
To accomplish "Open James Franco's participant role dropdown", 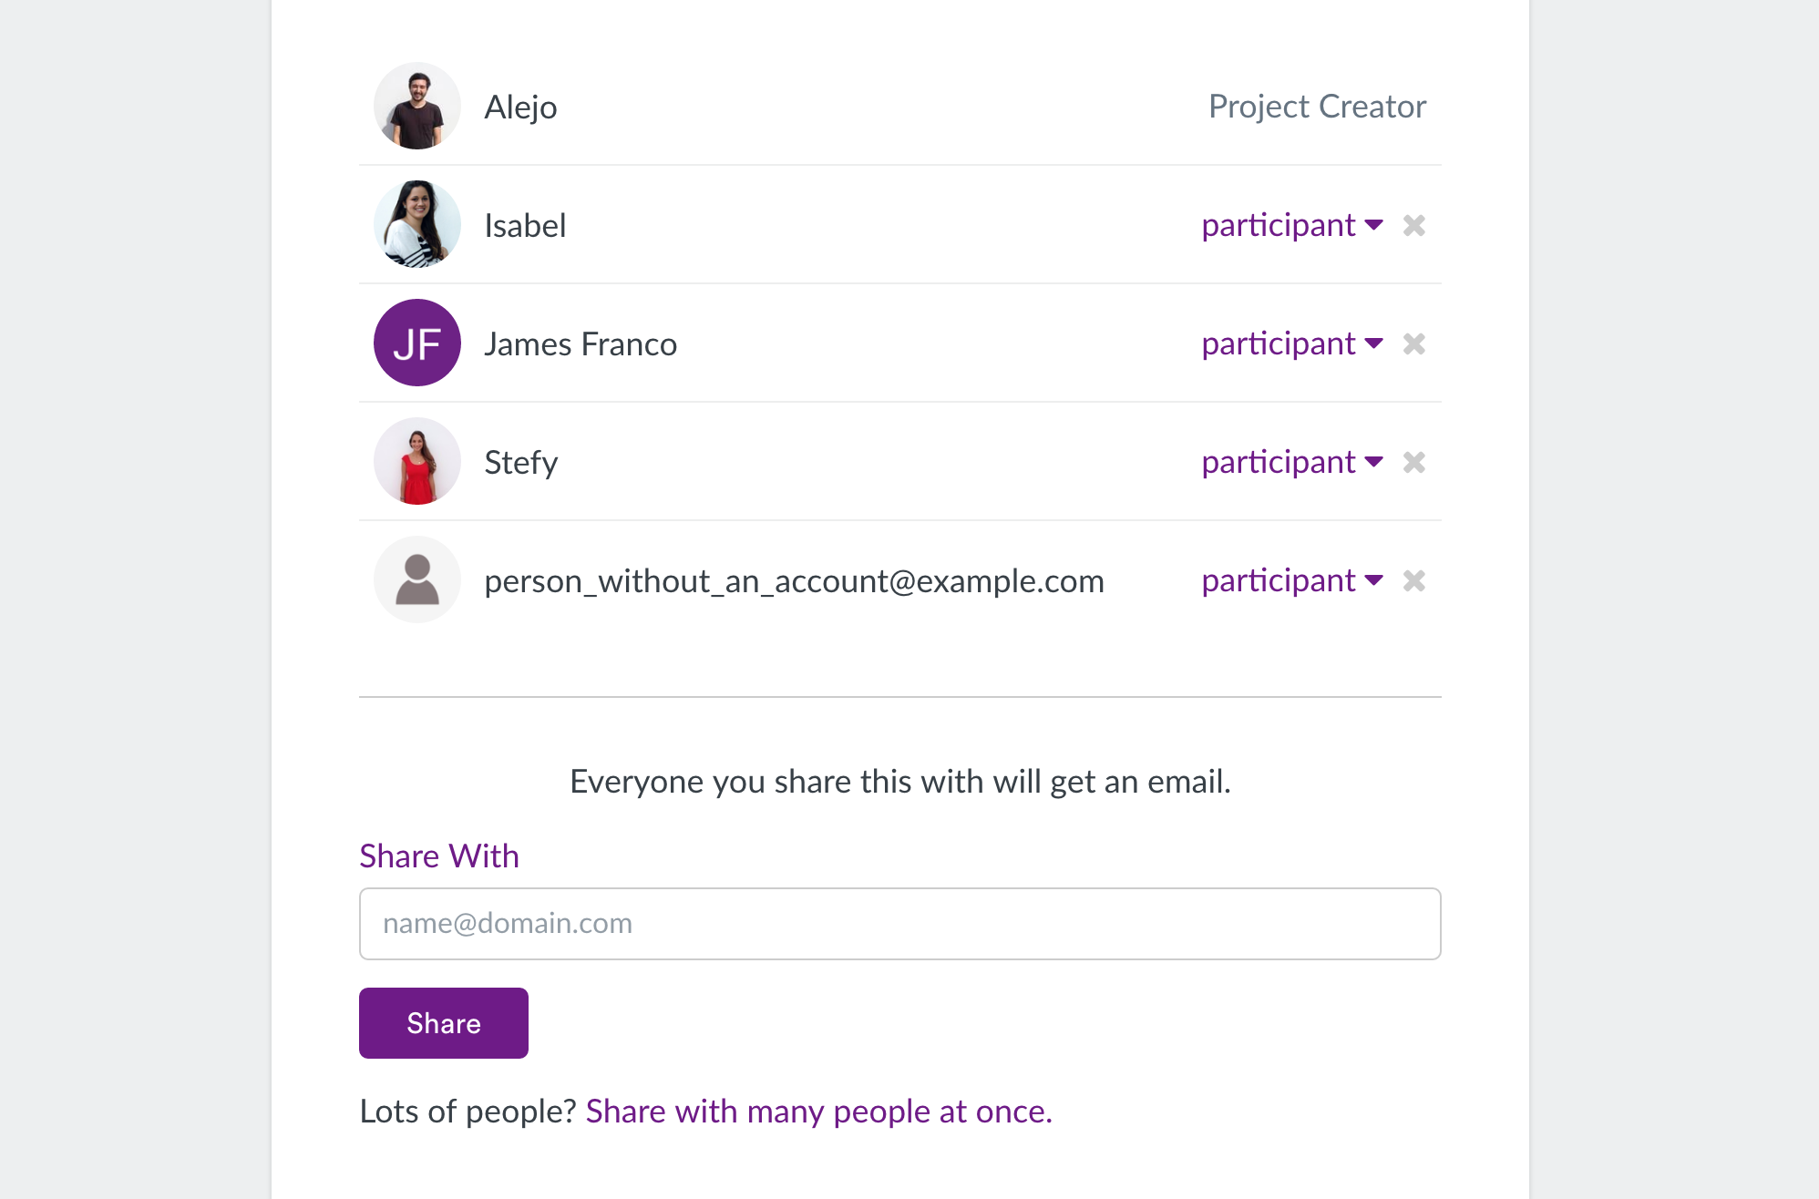I will click(1292, 343).
